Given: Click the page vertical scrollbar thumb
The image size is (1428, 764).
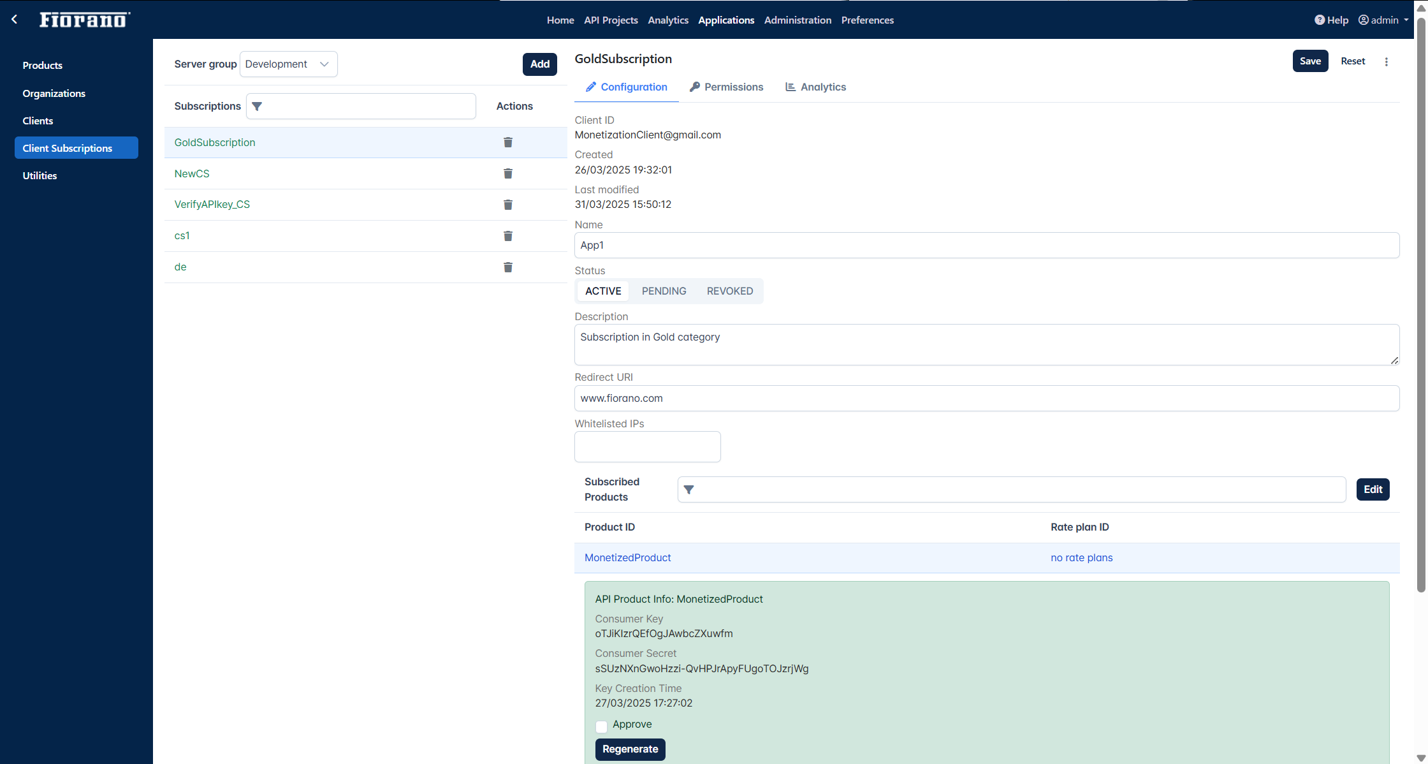Looking at the screenshot, I should click(1421, 306).
